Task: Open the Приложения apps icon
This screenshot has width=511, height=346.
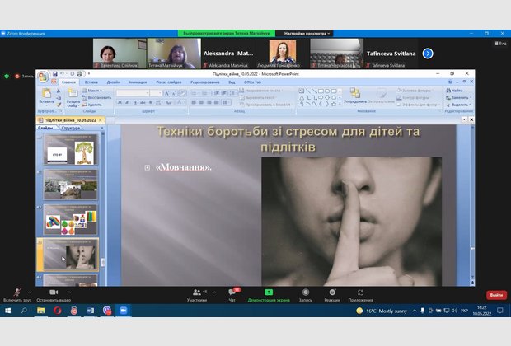Action: [x=360, y=292]
